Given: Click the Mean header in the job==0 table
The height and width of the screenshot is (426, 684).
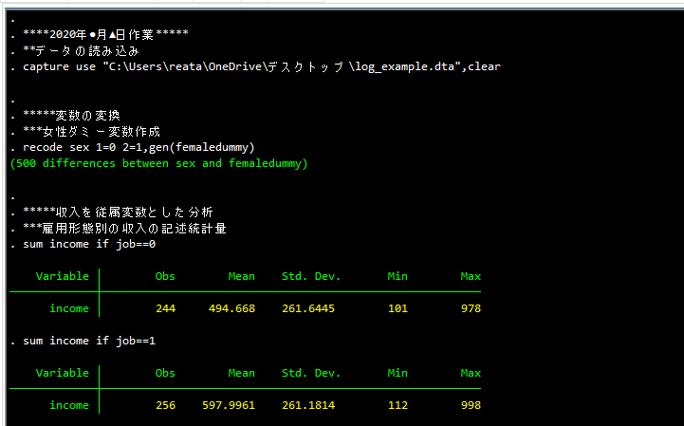Looking at the screenshot, I should coord(241,276).
